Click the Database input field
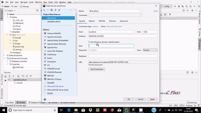Screen dimensions: 201x113 click(x=123, y=56)
